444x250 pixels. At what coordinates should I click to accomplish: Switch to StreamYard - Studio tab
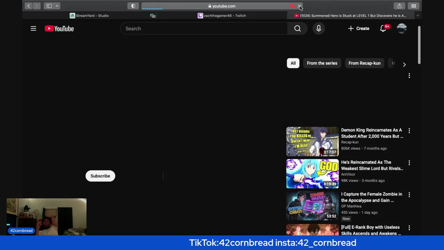tap(89, 16)
